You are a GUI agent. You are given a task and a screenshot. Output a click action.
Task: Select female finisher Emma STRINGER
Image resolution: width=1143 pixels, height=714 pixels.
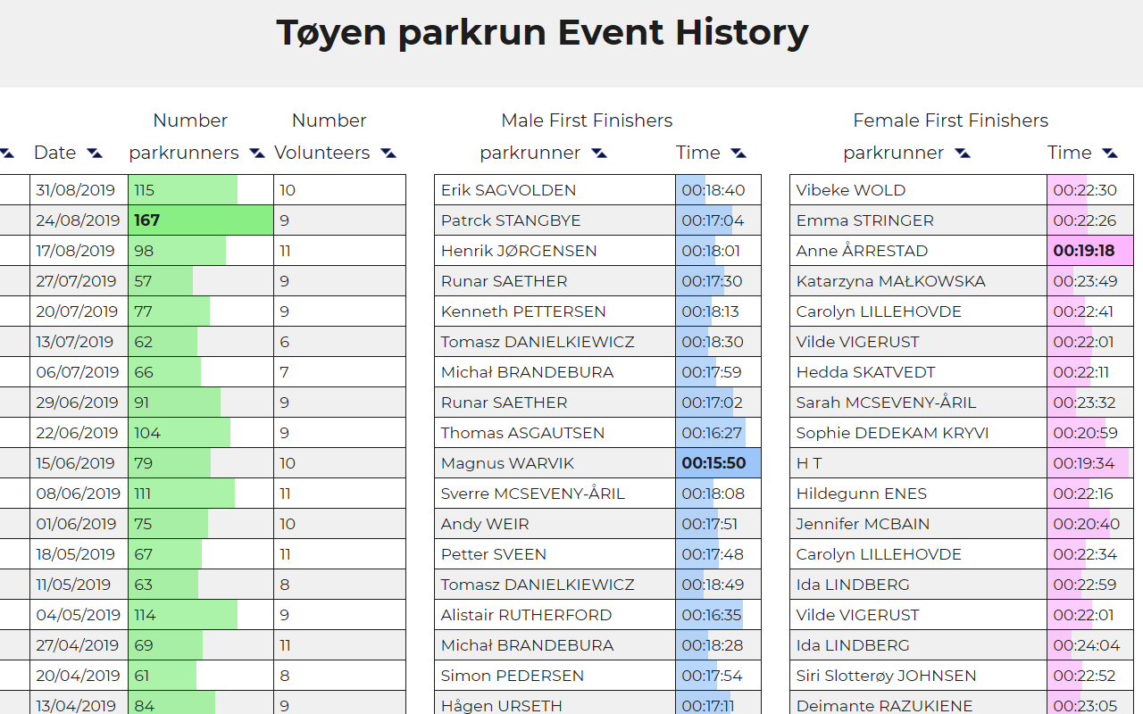pyautogui.click(x=865, y=220)
